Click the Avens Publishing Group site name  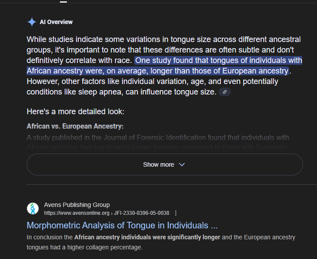(77, 205)
